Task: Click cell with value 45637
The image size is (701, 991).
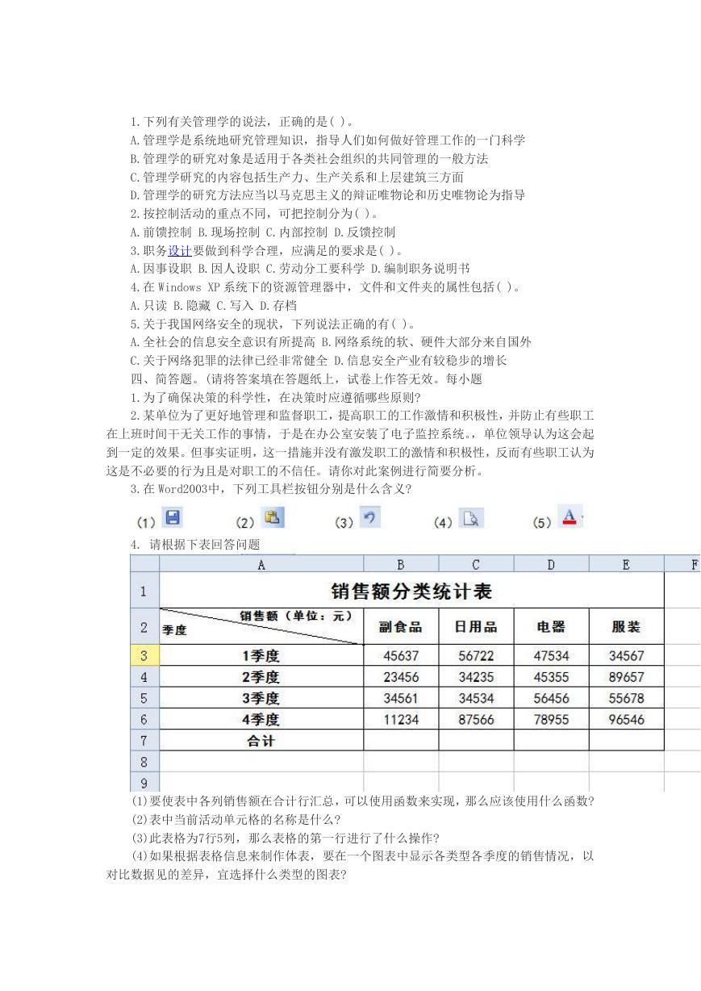Action: (x=401, y=656)
